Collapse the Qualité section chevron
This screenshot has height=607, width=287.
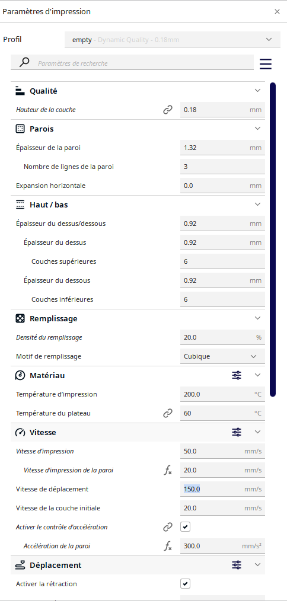(257, 91)
